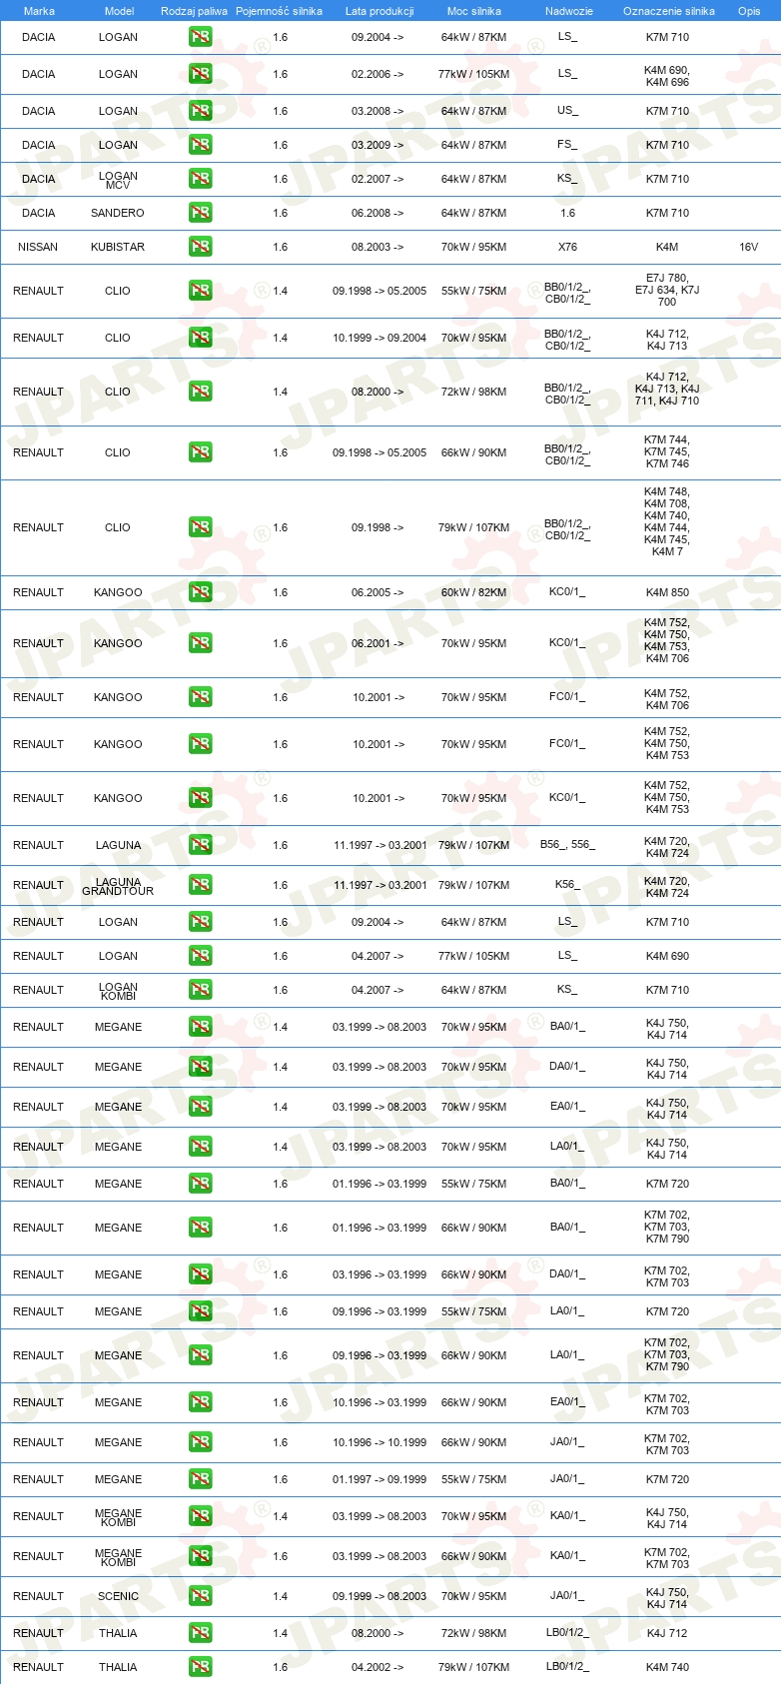Click the fuel icon in the Thalia 1.6 row
781x1684 pixels.
point(200,1667)
